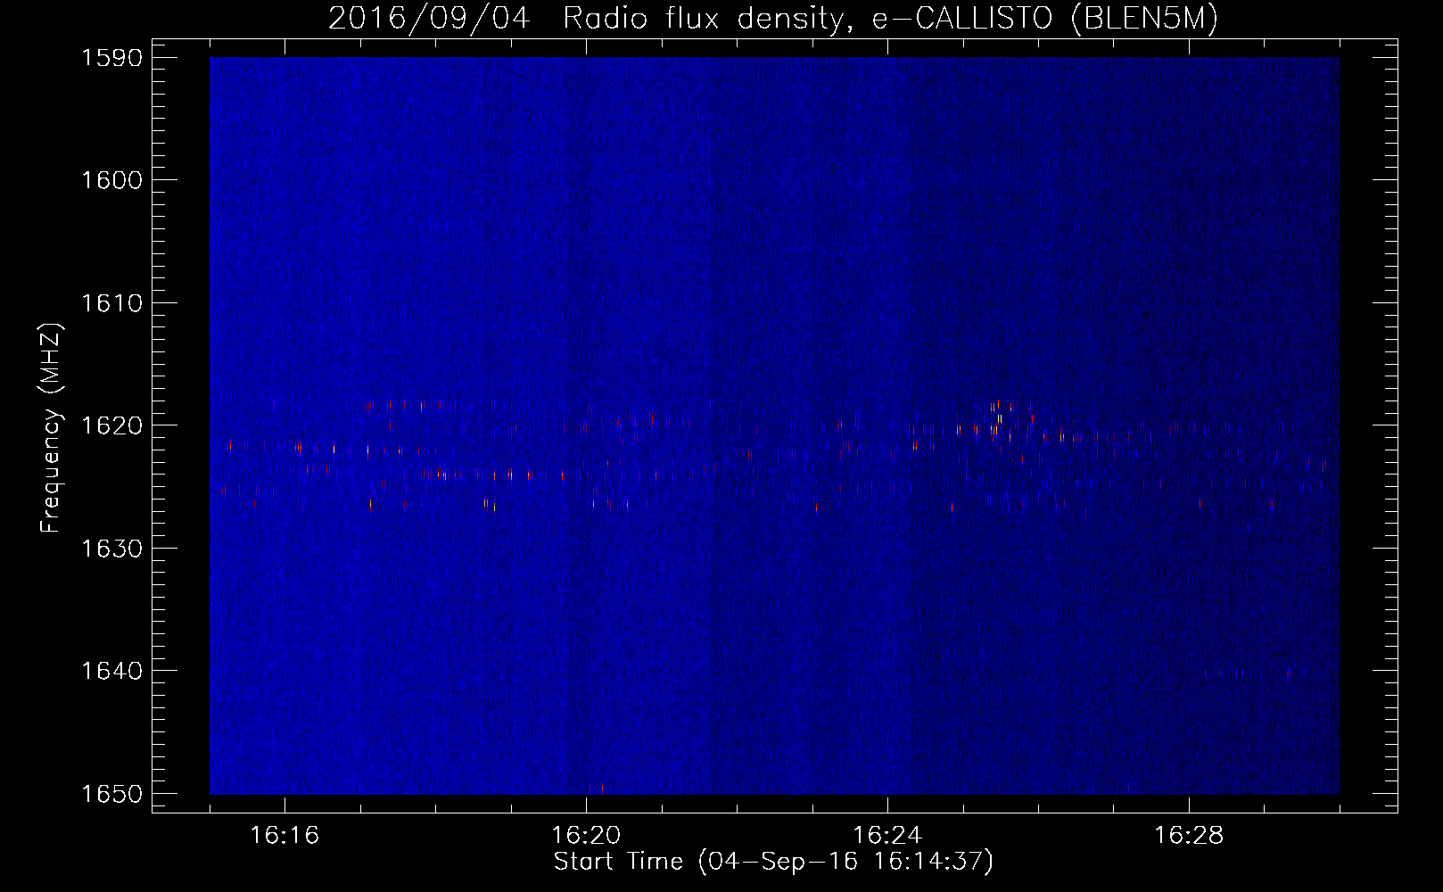Click the 16:28 time axis label
1443x892 pixels.
[x=1189, y=835]
